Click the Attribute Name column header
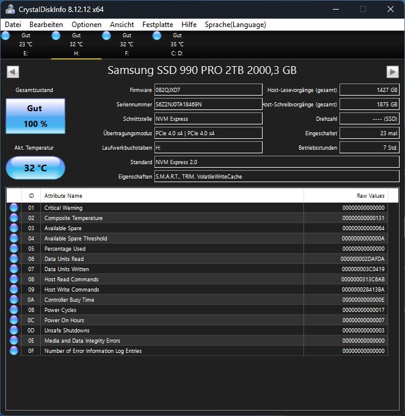The image size is (405, 416). click(x=172, y=196)
